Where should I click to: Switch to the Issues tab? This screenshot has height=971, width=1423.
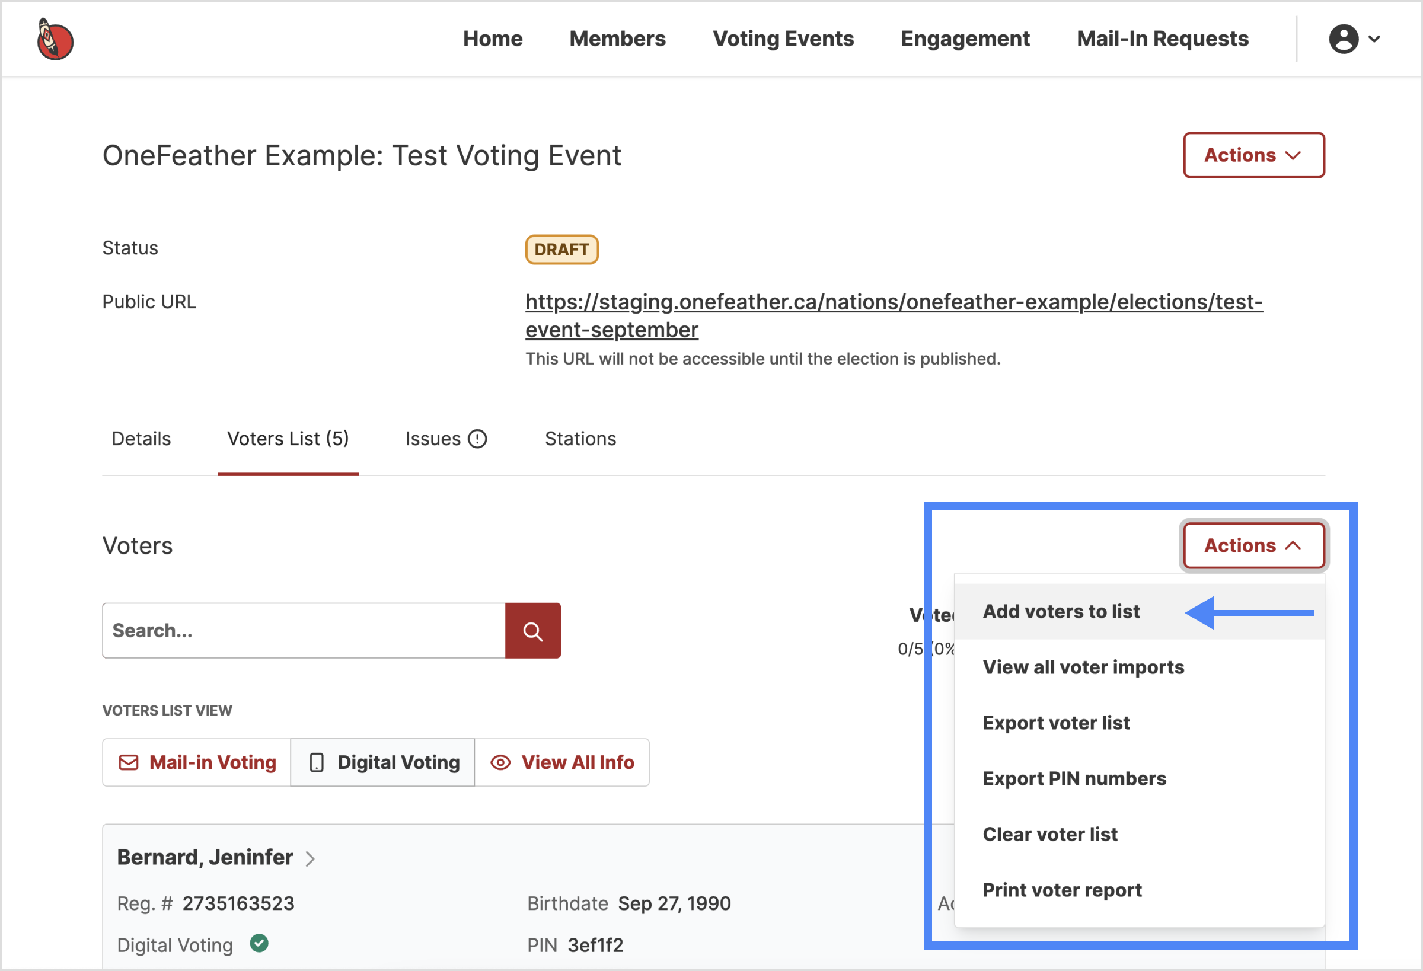click(446, 439)
